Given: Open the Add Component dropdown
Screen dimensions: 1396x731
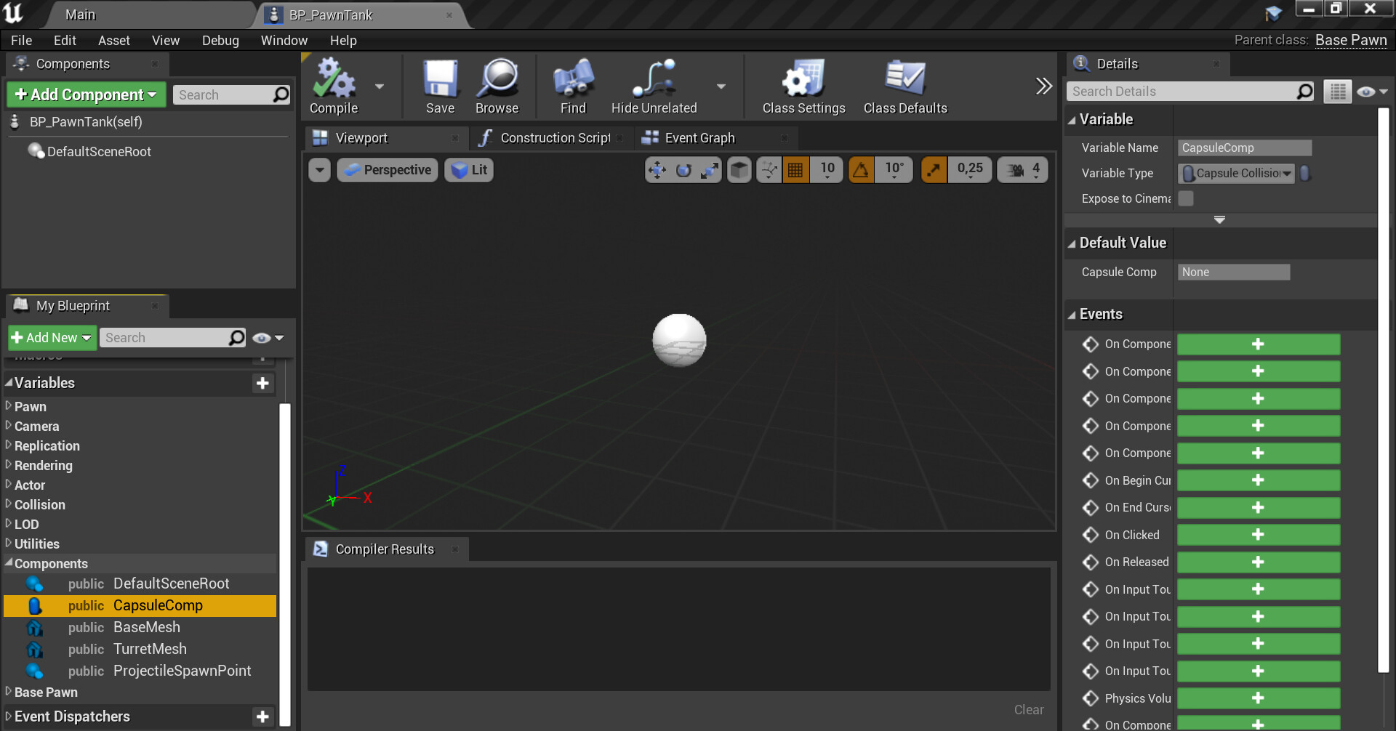Looking at the screenshot, I should (87, 94).
